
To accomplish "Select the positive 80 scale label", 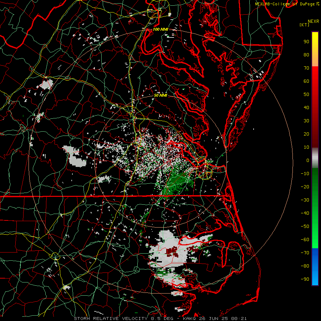I will click(306, 55).
